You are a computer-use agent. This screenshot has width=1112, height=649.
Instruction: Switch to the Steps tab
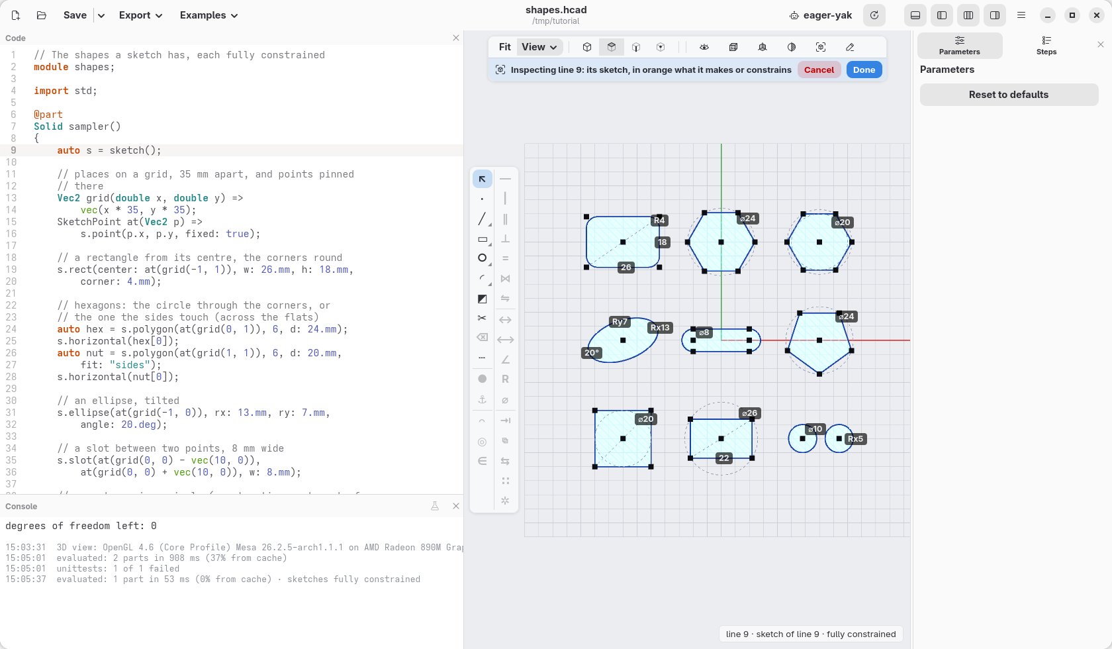pyautogui.click(x=1046, y=46)
